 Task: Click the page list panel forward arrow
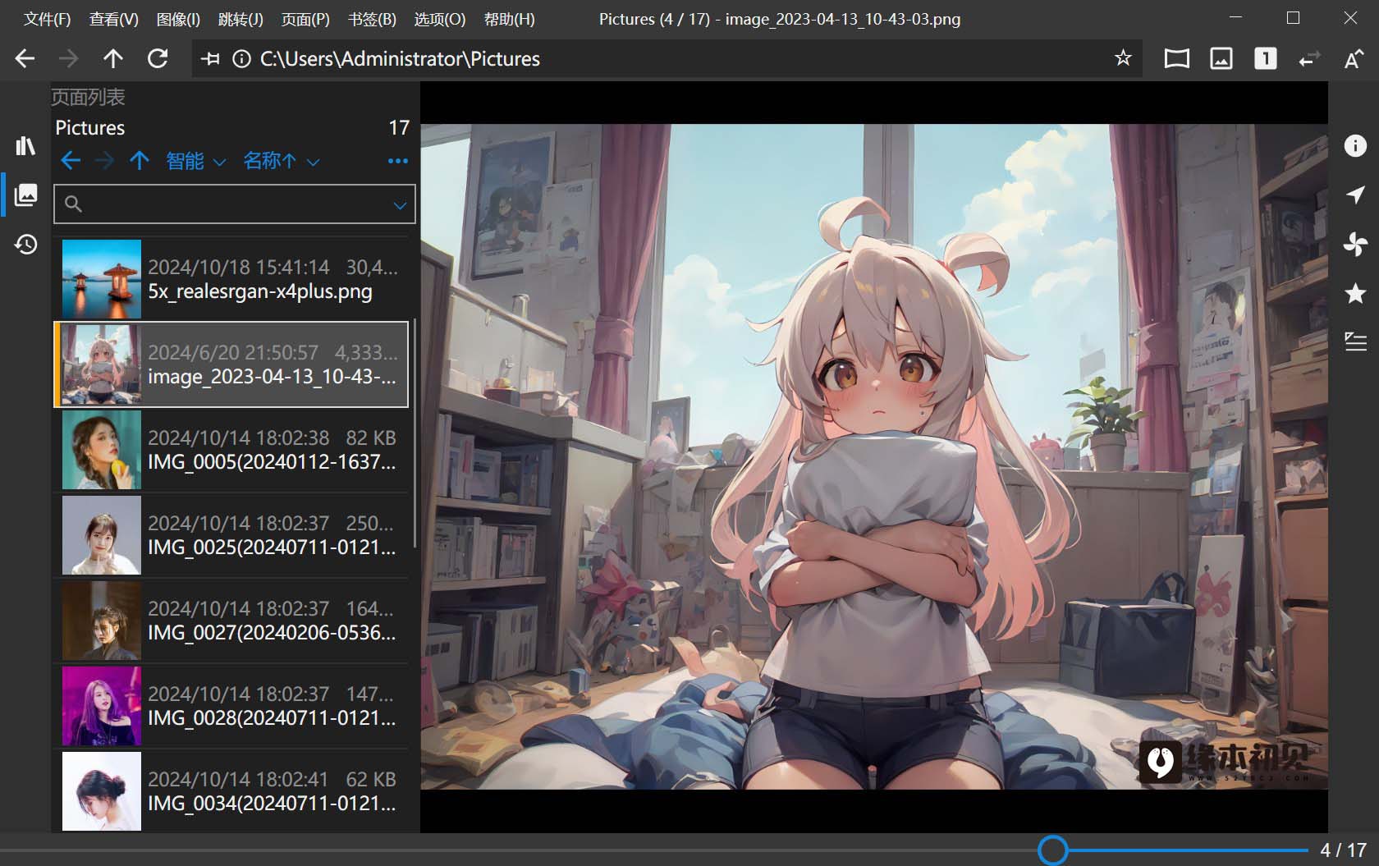pyautogui.click(x=105, y=161)
